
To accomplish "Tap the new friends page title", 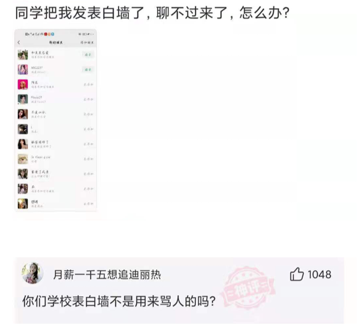I will (56, 43).
